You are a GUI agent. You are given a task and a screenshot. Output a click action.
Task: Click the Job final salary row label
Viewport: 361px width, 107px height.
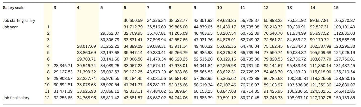point(16,98)
